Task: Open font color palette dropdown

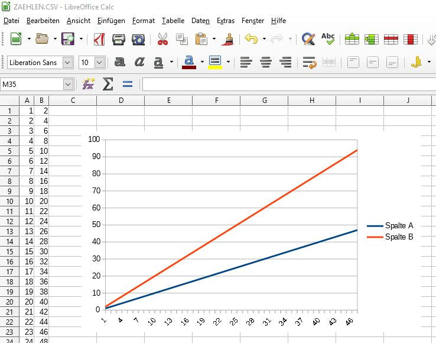Action: 202,62
